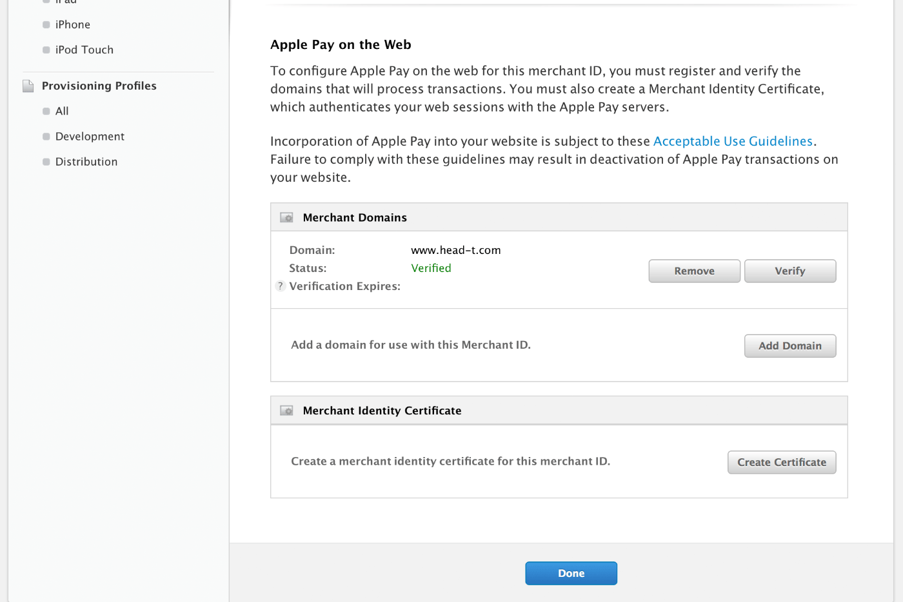Click the Verification Expires help question mark

pyautogui.click(x=280, y=286)
